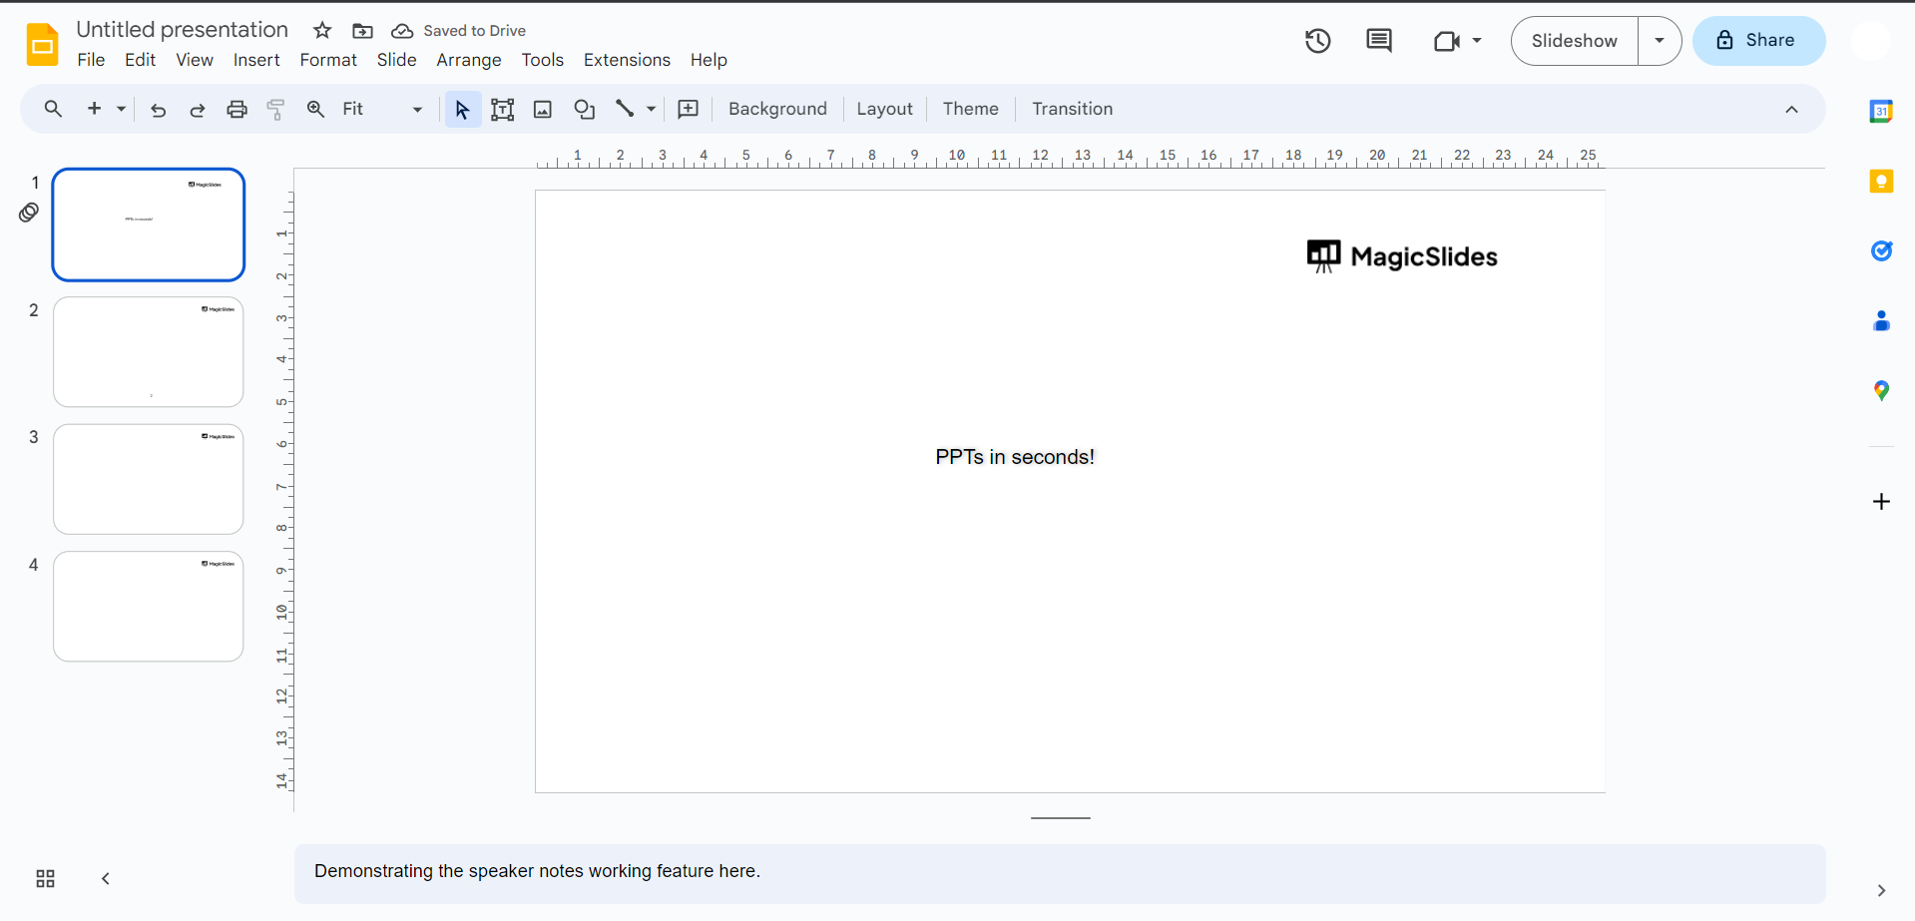The width and height of the screenshot is (1915, 921).
Task: Show the side panel with chevron
Action: tap(1881, 890)
